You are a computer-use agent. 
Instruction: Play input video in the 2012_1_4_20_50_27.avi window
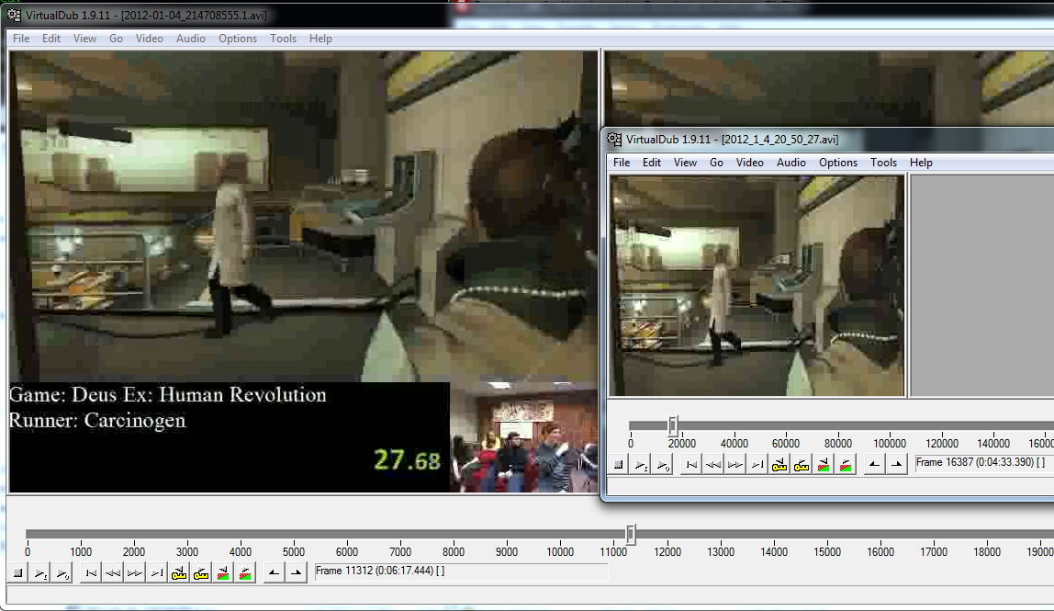click(x=641, y=464)
